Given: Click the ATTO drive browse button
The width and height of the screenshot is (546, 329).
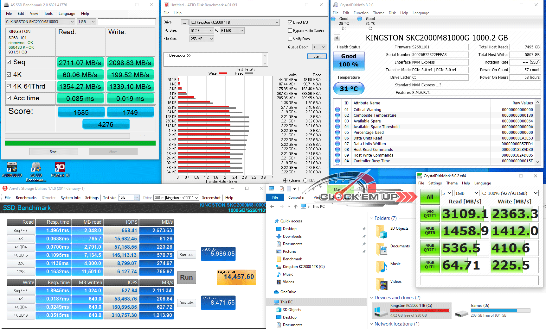Looking at the screenshot, I should point(184,22).
